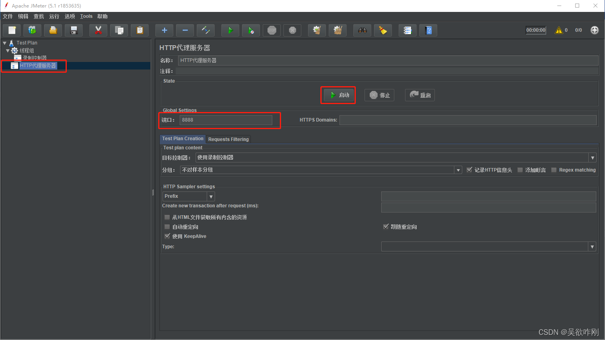Toggle 记录HTTP信息头 checkbox
The width and height of the screenshot is (605, 340).
tap(469, 170)
